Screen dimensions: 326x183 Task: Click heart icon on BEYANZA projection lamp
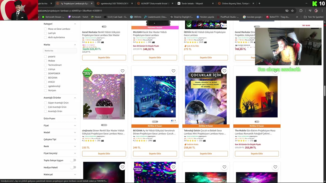[173, 71]
